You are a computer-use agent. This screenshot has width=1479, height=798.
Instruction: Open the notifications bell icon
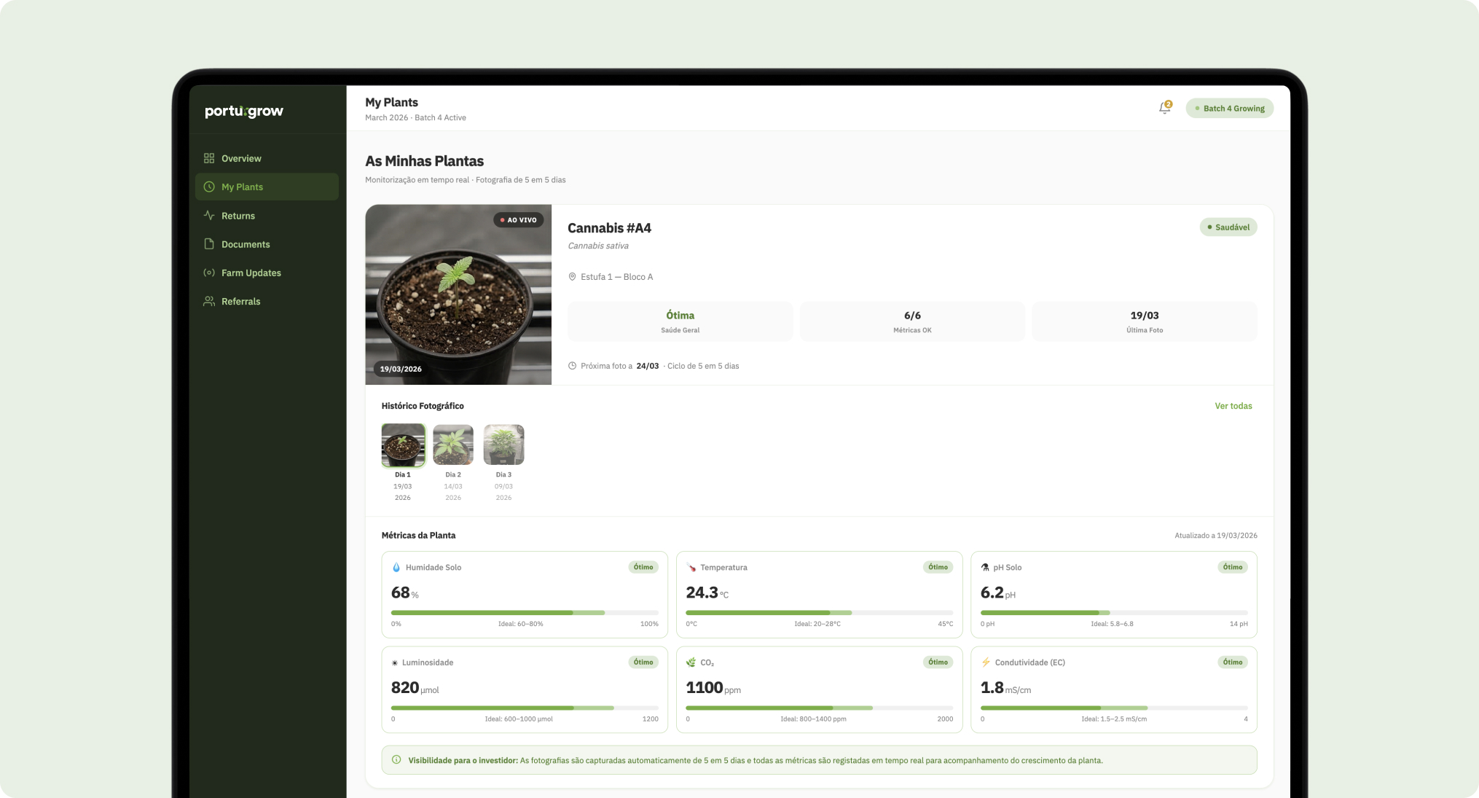[x=1164, y=107]
